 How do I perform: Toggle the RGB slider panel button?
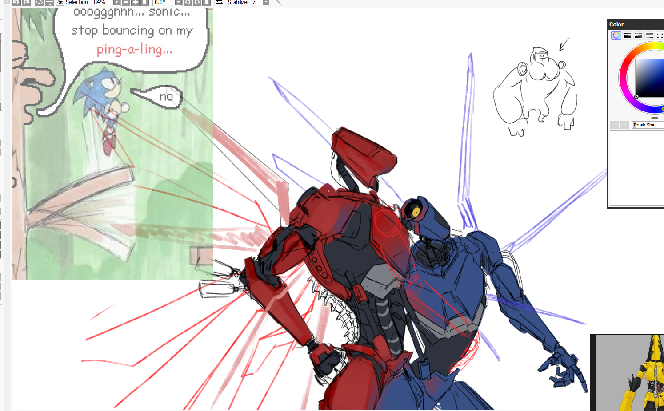pyautogui.click(x=627, y=36)
